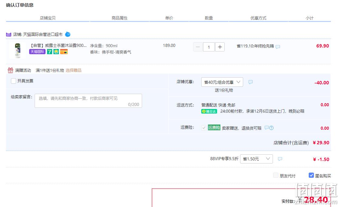The width and height of the screenshot is (340, 207).
Task: Click the Tmall store logo icon
Action: (9, 35)
